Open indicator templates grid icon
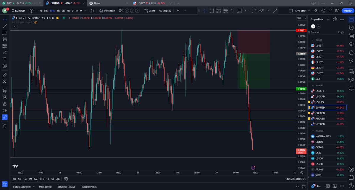 (x=121, y=11)
